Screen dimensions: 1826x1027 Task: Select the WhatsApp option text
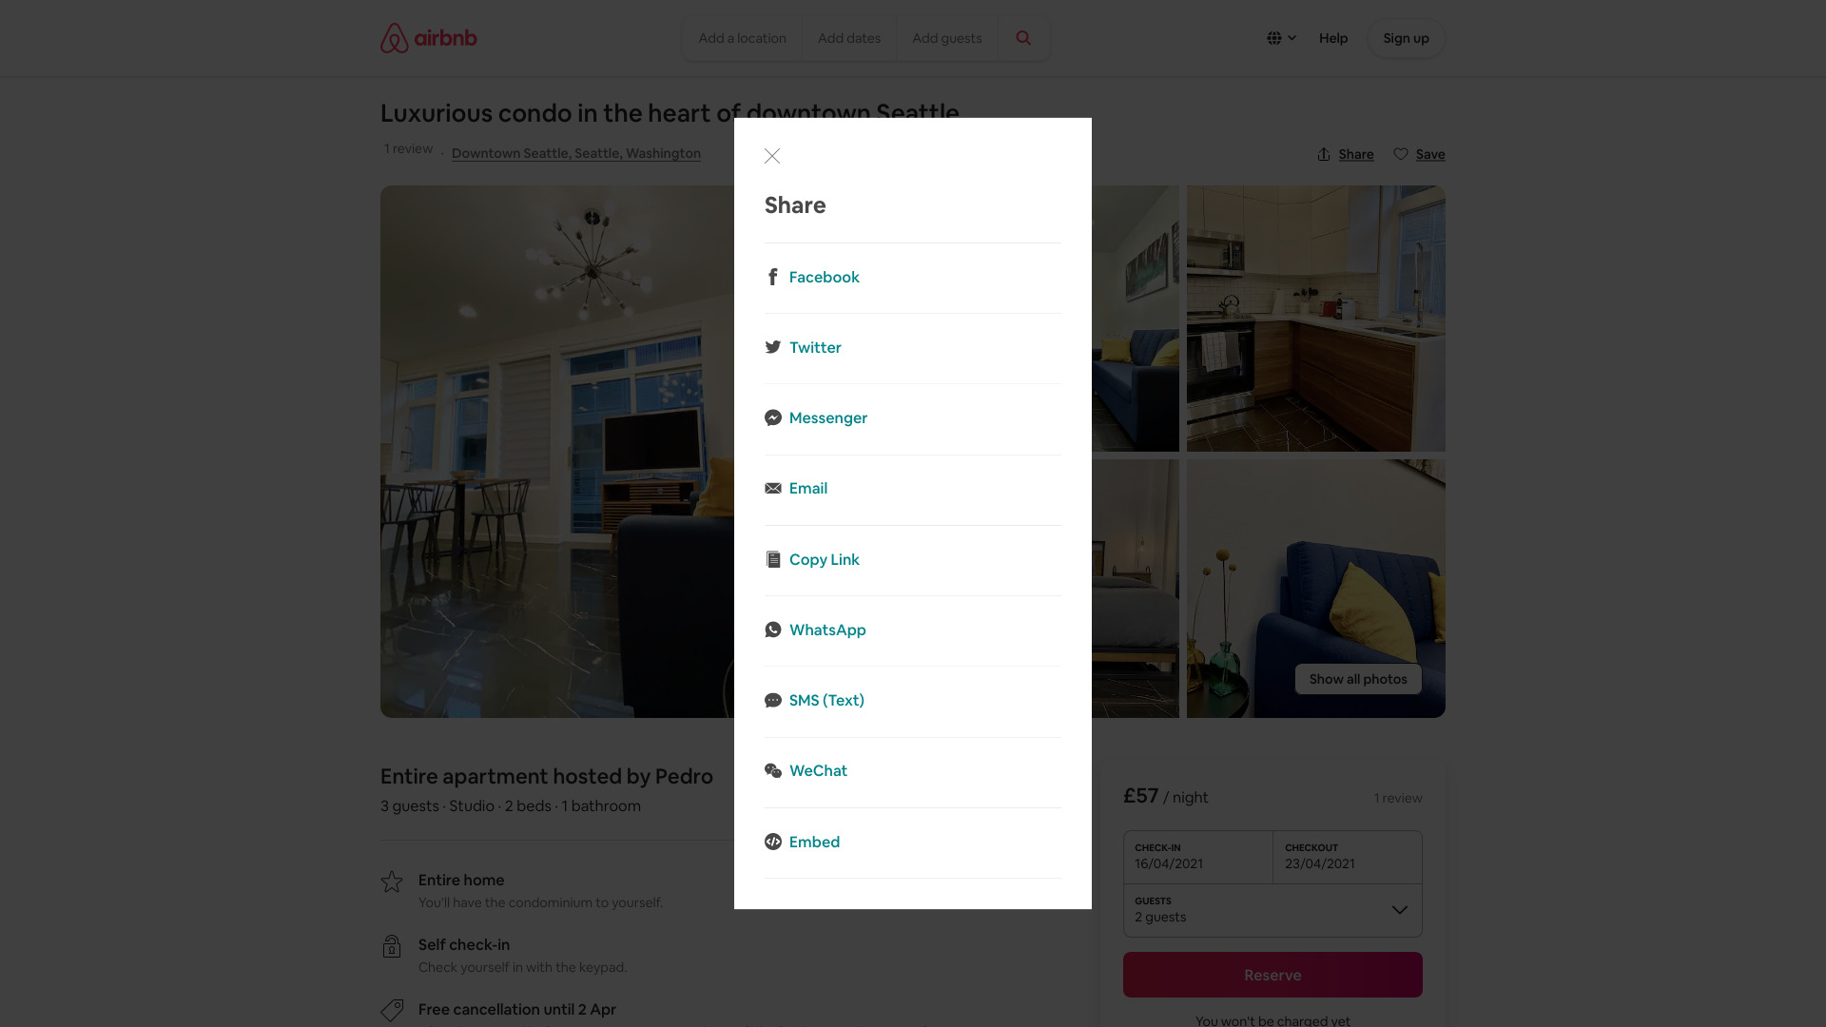click(827, 630)
